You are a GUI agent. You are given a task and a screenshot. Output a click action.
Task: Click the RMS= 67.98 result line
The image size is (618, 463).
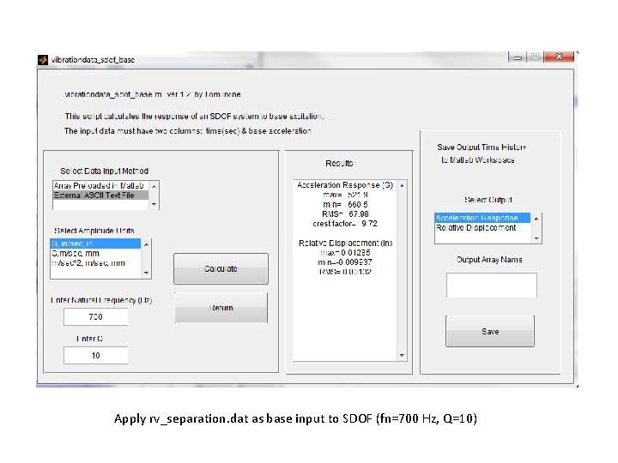click(x=345, y=214)
